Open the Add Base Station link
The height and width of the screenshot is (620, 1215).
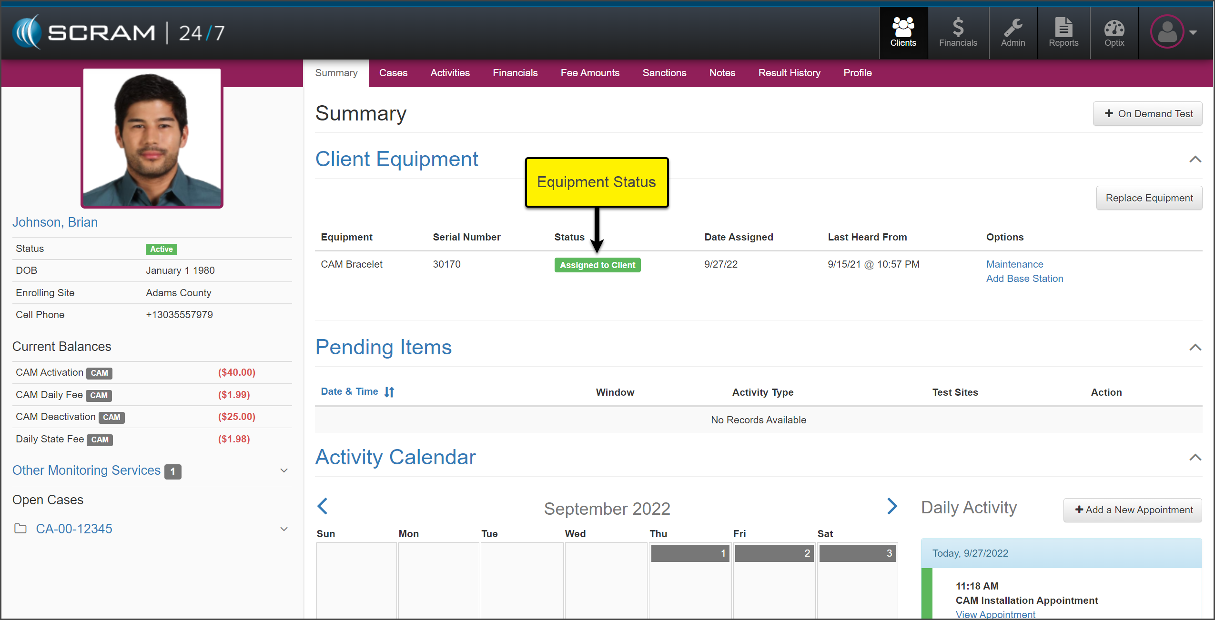[x=1024, y=279]
